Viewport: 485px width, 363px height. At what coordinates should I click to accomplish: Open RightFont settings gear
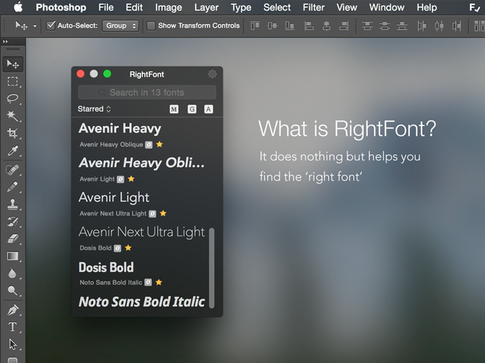coord(212,74)
